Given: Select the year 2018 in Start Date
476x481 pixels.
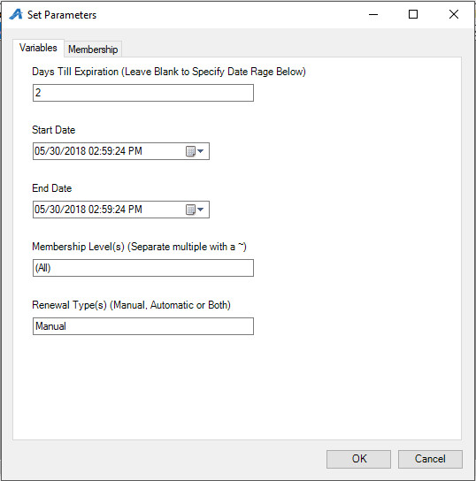Looking at the screenshot, I should click(x=75, y=151).
